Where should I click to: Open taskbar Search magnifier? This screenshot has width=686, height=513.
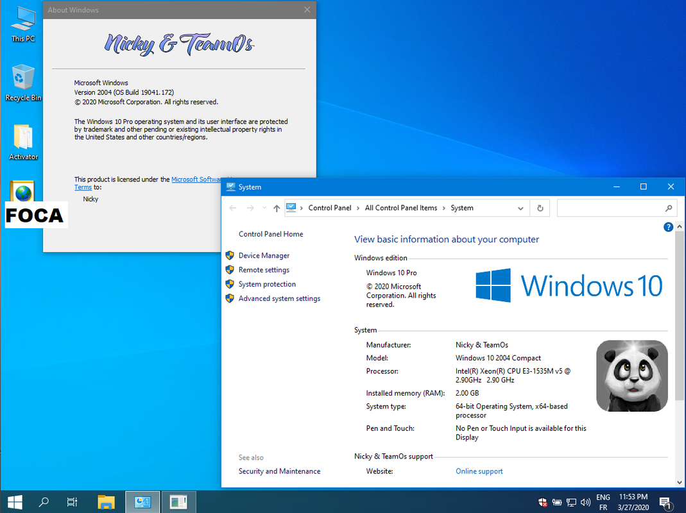(x=44, y=501)
